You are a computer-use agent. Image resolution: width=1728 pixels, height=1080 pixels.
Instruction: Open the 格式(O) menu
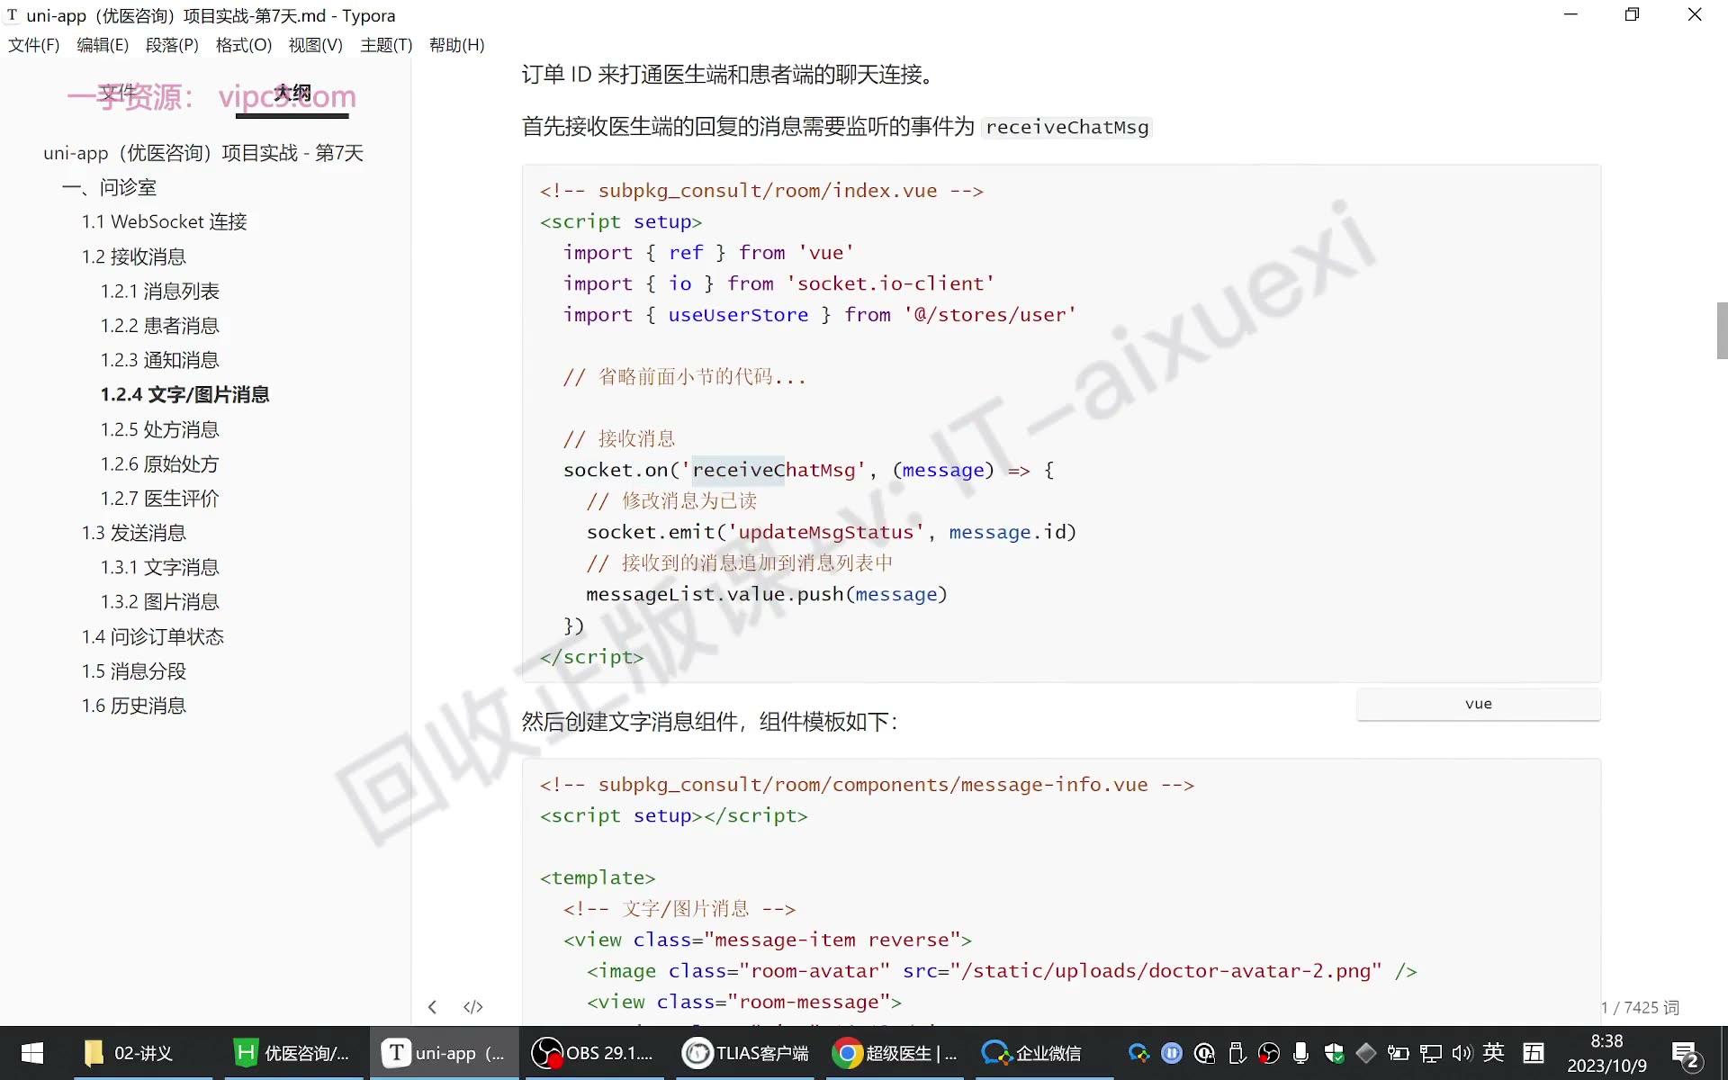pos(244,45)
